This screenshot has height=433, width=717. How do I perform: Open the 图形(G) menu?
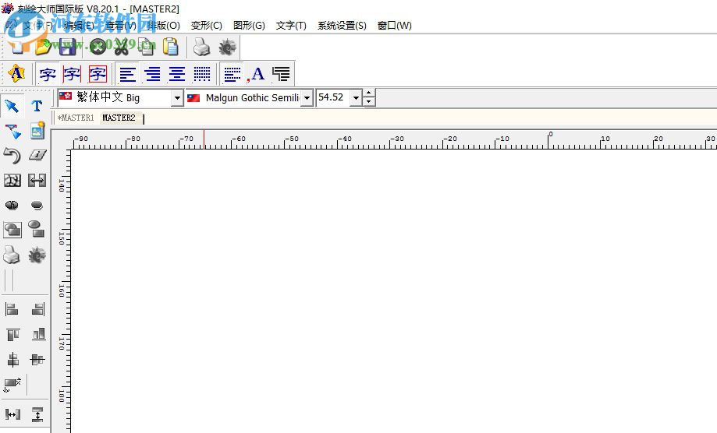249,26
